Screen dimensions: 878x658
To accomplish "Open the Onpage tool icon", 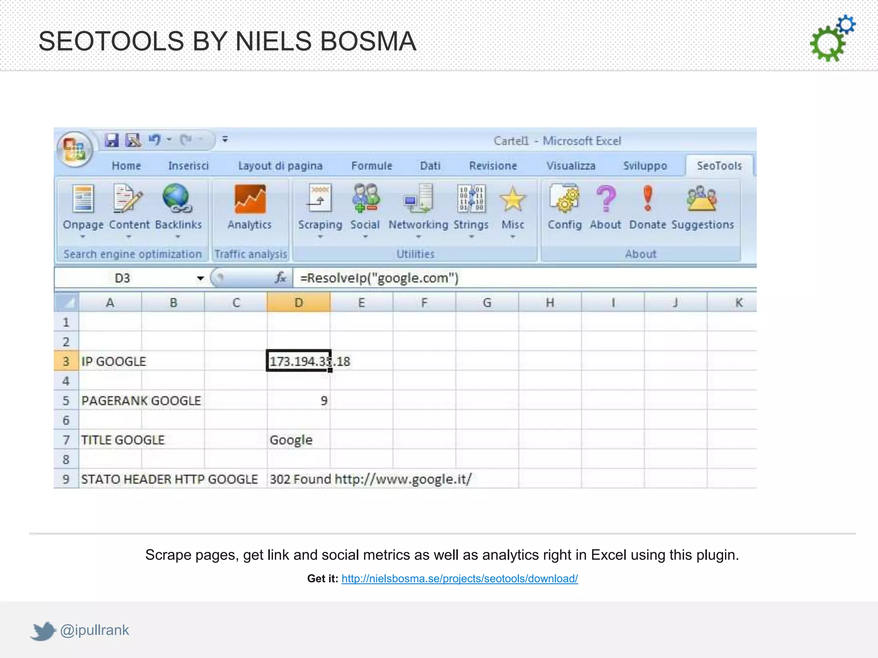I will 83,199.
